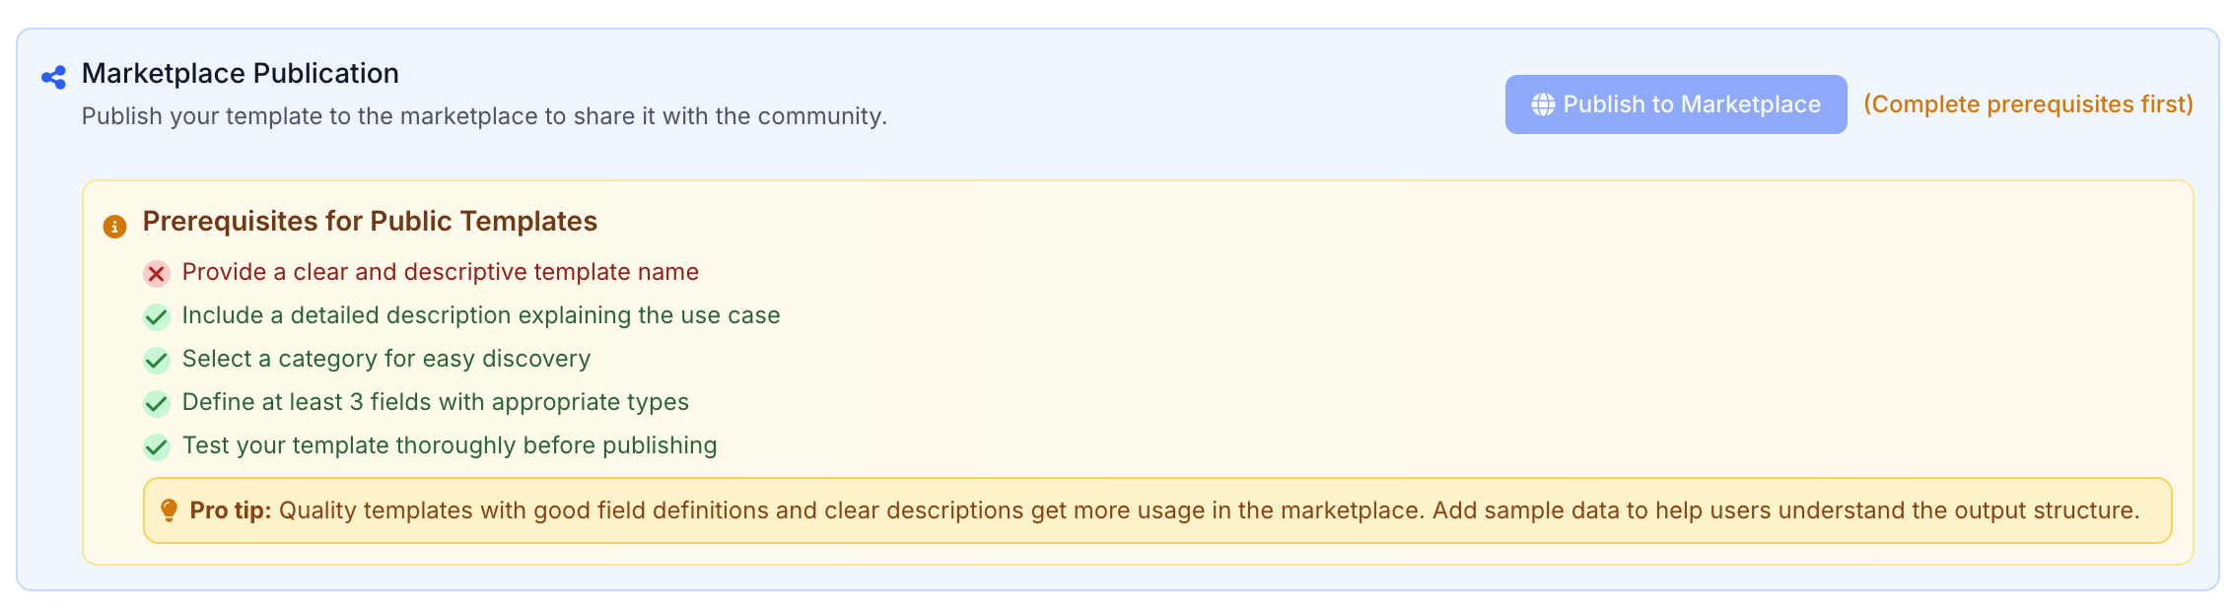Screen dimensions: 2234x613
Task: Click "Provide a clear and descriptive template name"
Action: pyautogui.click(x=441, y=272)
